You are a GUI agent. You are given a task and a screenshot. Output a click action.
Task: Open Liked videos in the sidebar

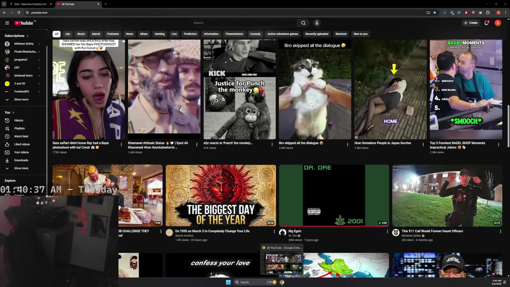coord(22,144)
